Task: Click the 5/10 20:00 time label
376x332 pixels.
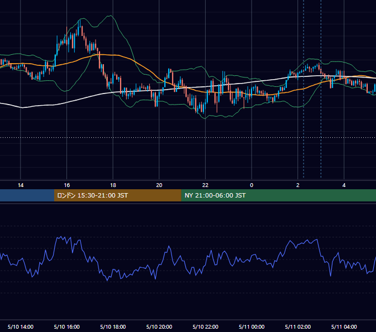Action: click(159, 326)
